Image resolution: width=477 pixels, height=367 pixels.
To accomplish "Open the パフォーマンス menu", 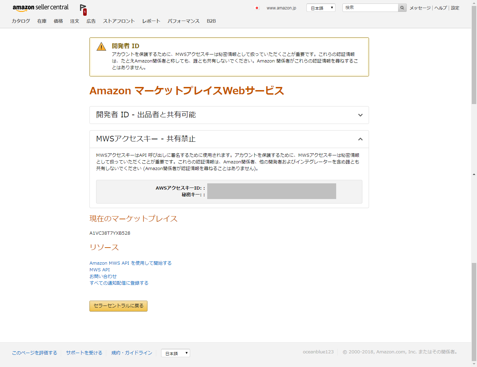I will tap(183, 21).
